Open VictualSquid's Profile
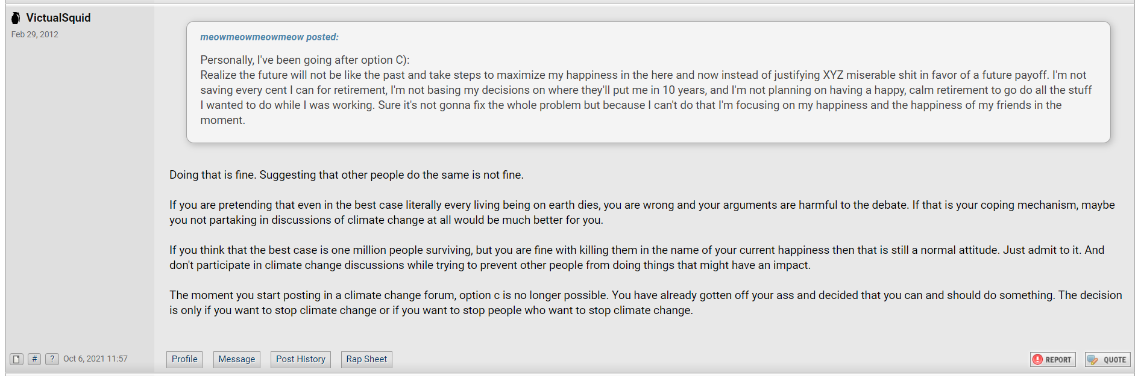The height and width of the screenshot is (376, 1138). point(184,359)
